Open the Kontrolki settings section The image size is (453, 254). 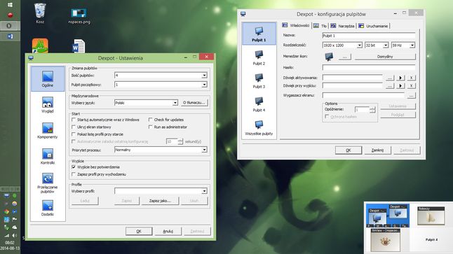click(48, 156)
